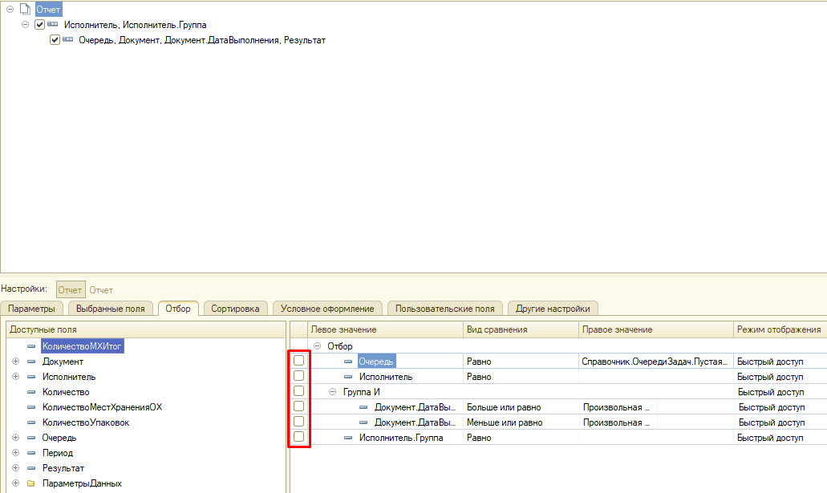Click filter item icon beside Очередь

348,362
